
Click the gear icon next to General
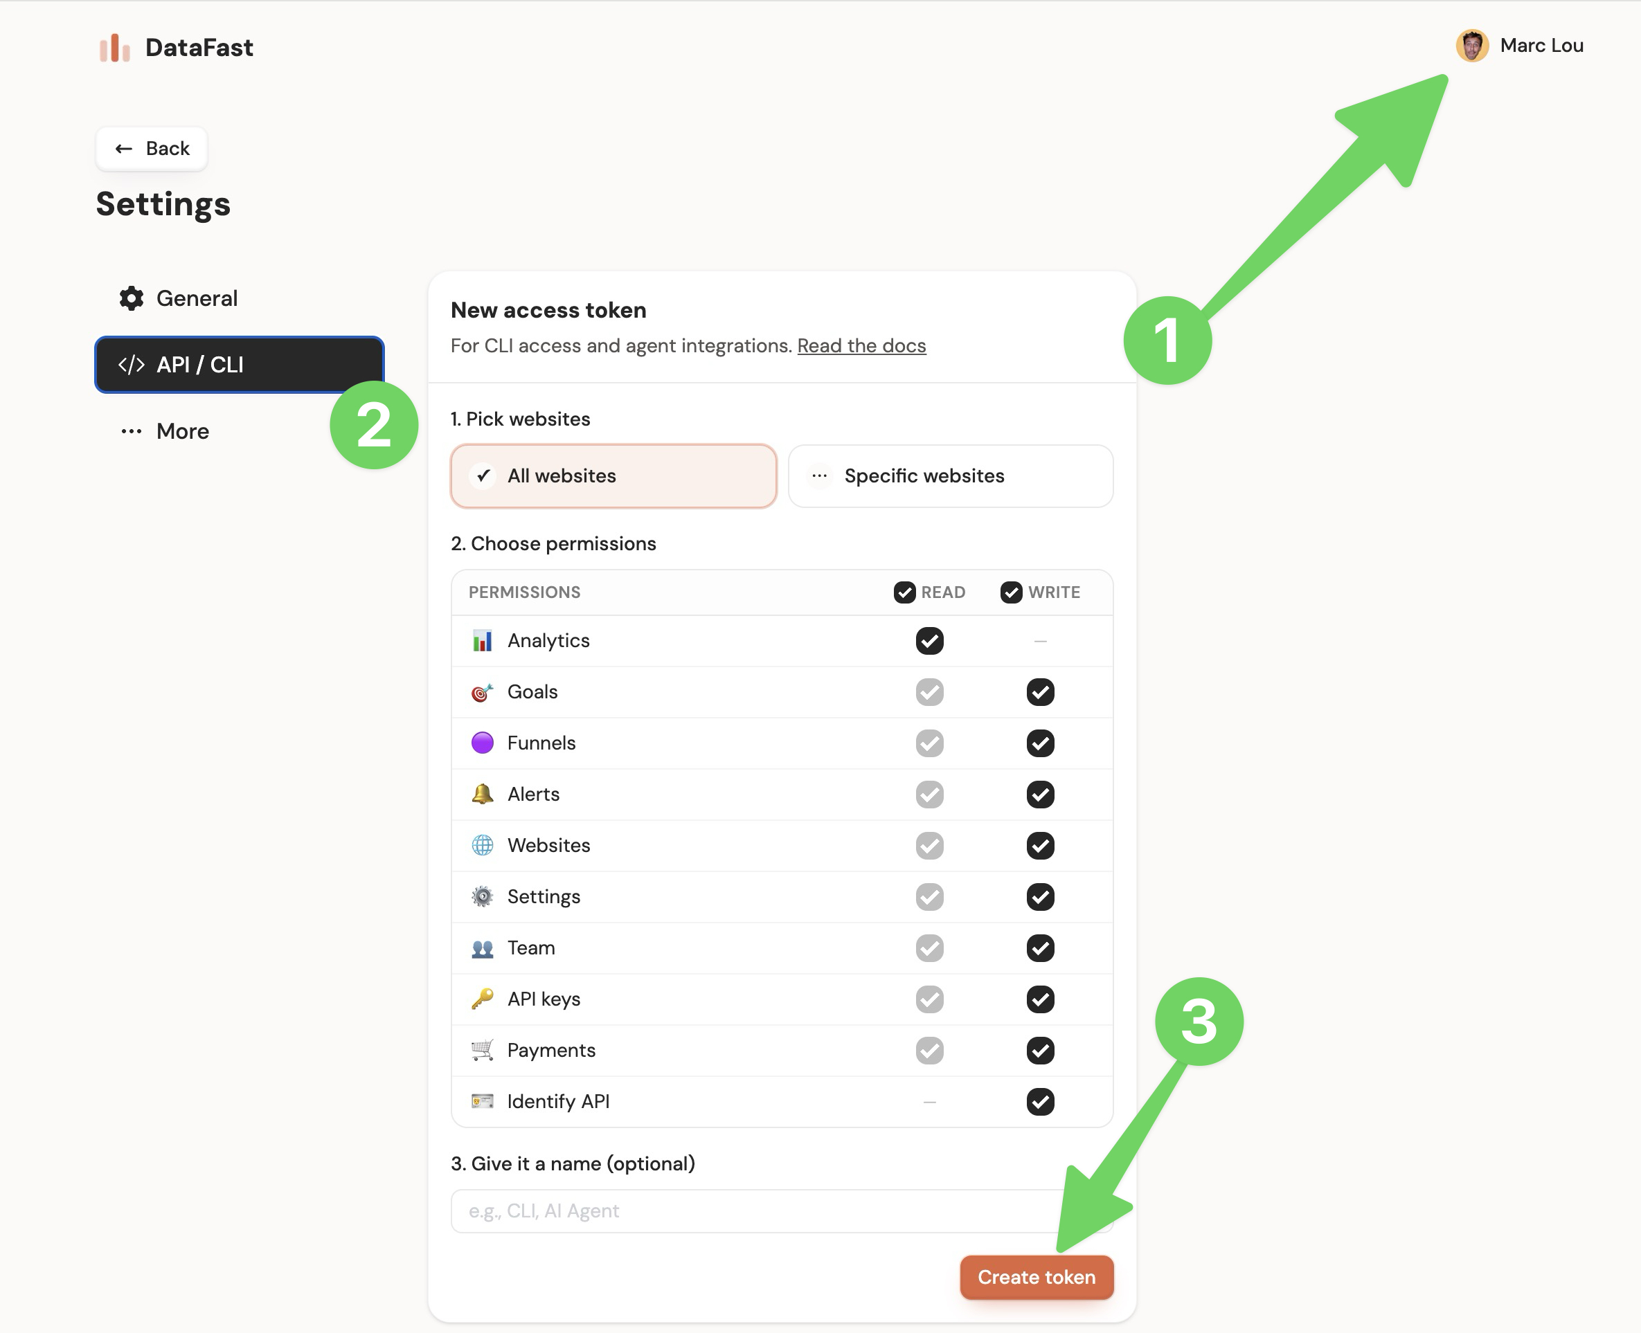(x=132, y=299)
